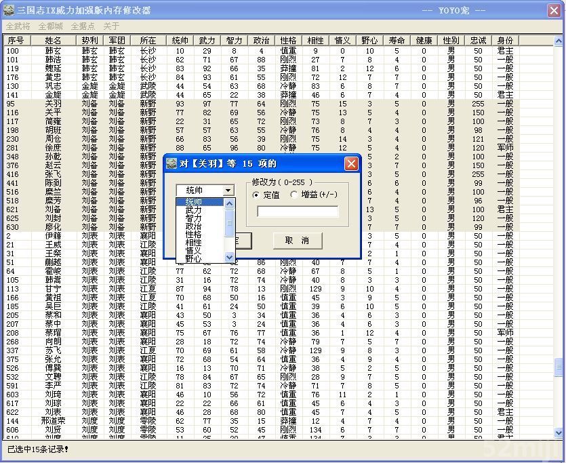The height and width of the screenshot is (463, 566).
Task: Click the app icon in main title bar
Action: click(x=9, y=10)
